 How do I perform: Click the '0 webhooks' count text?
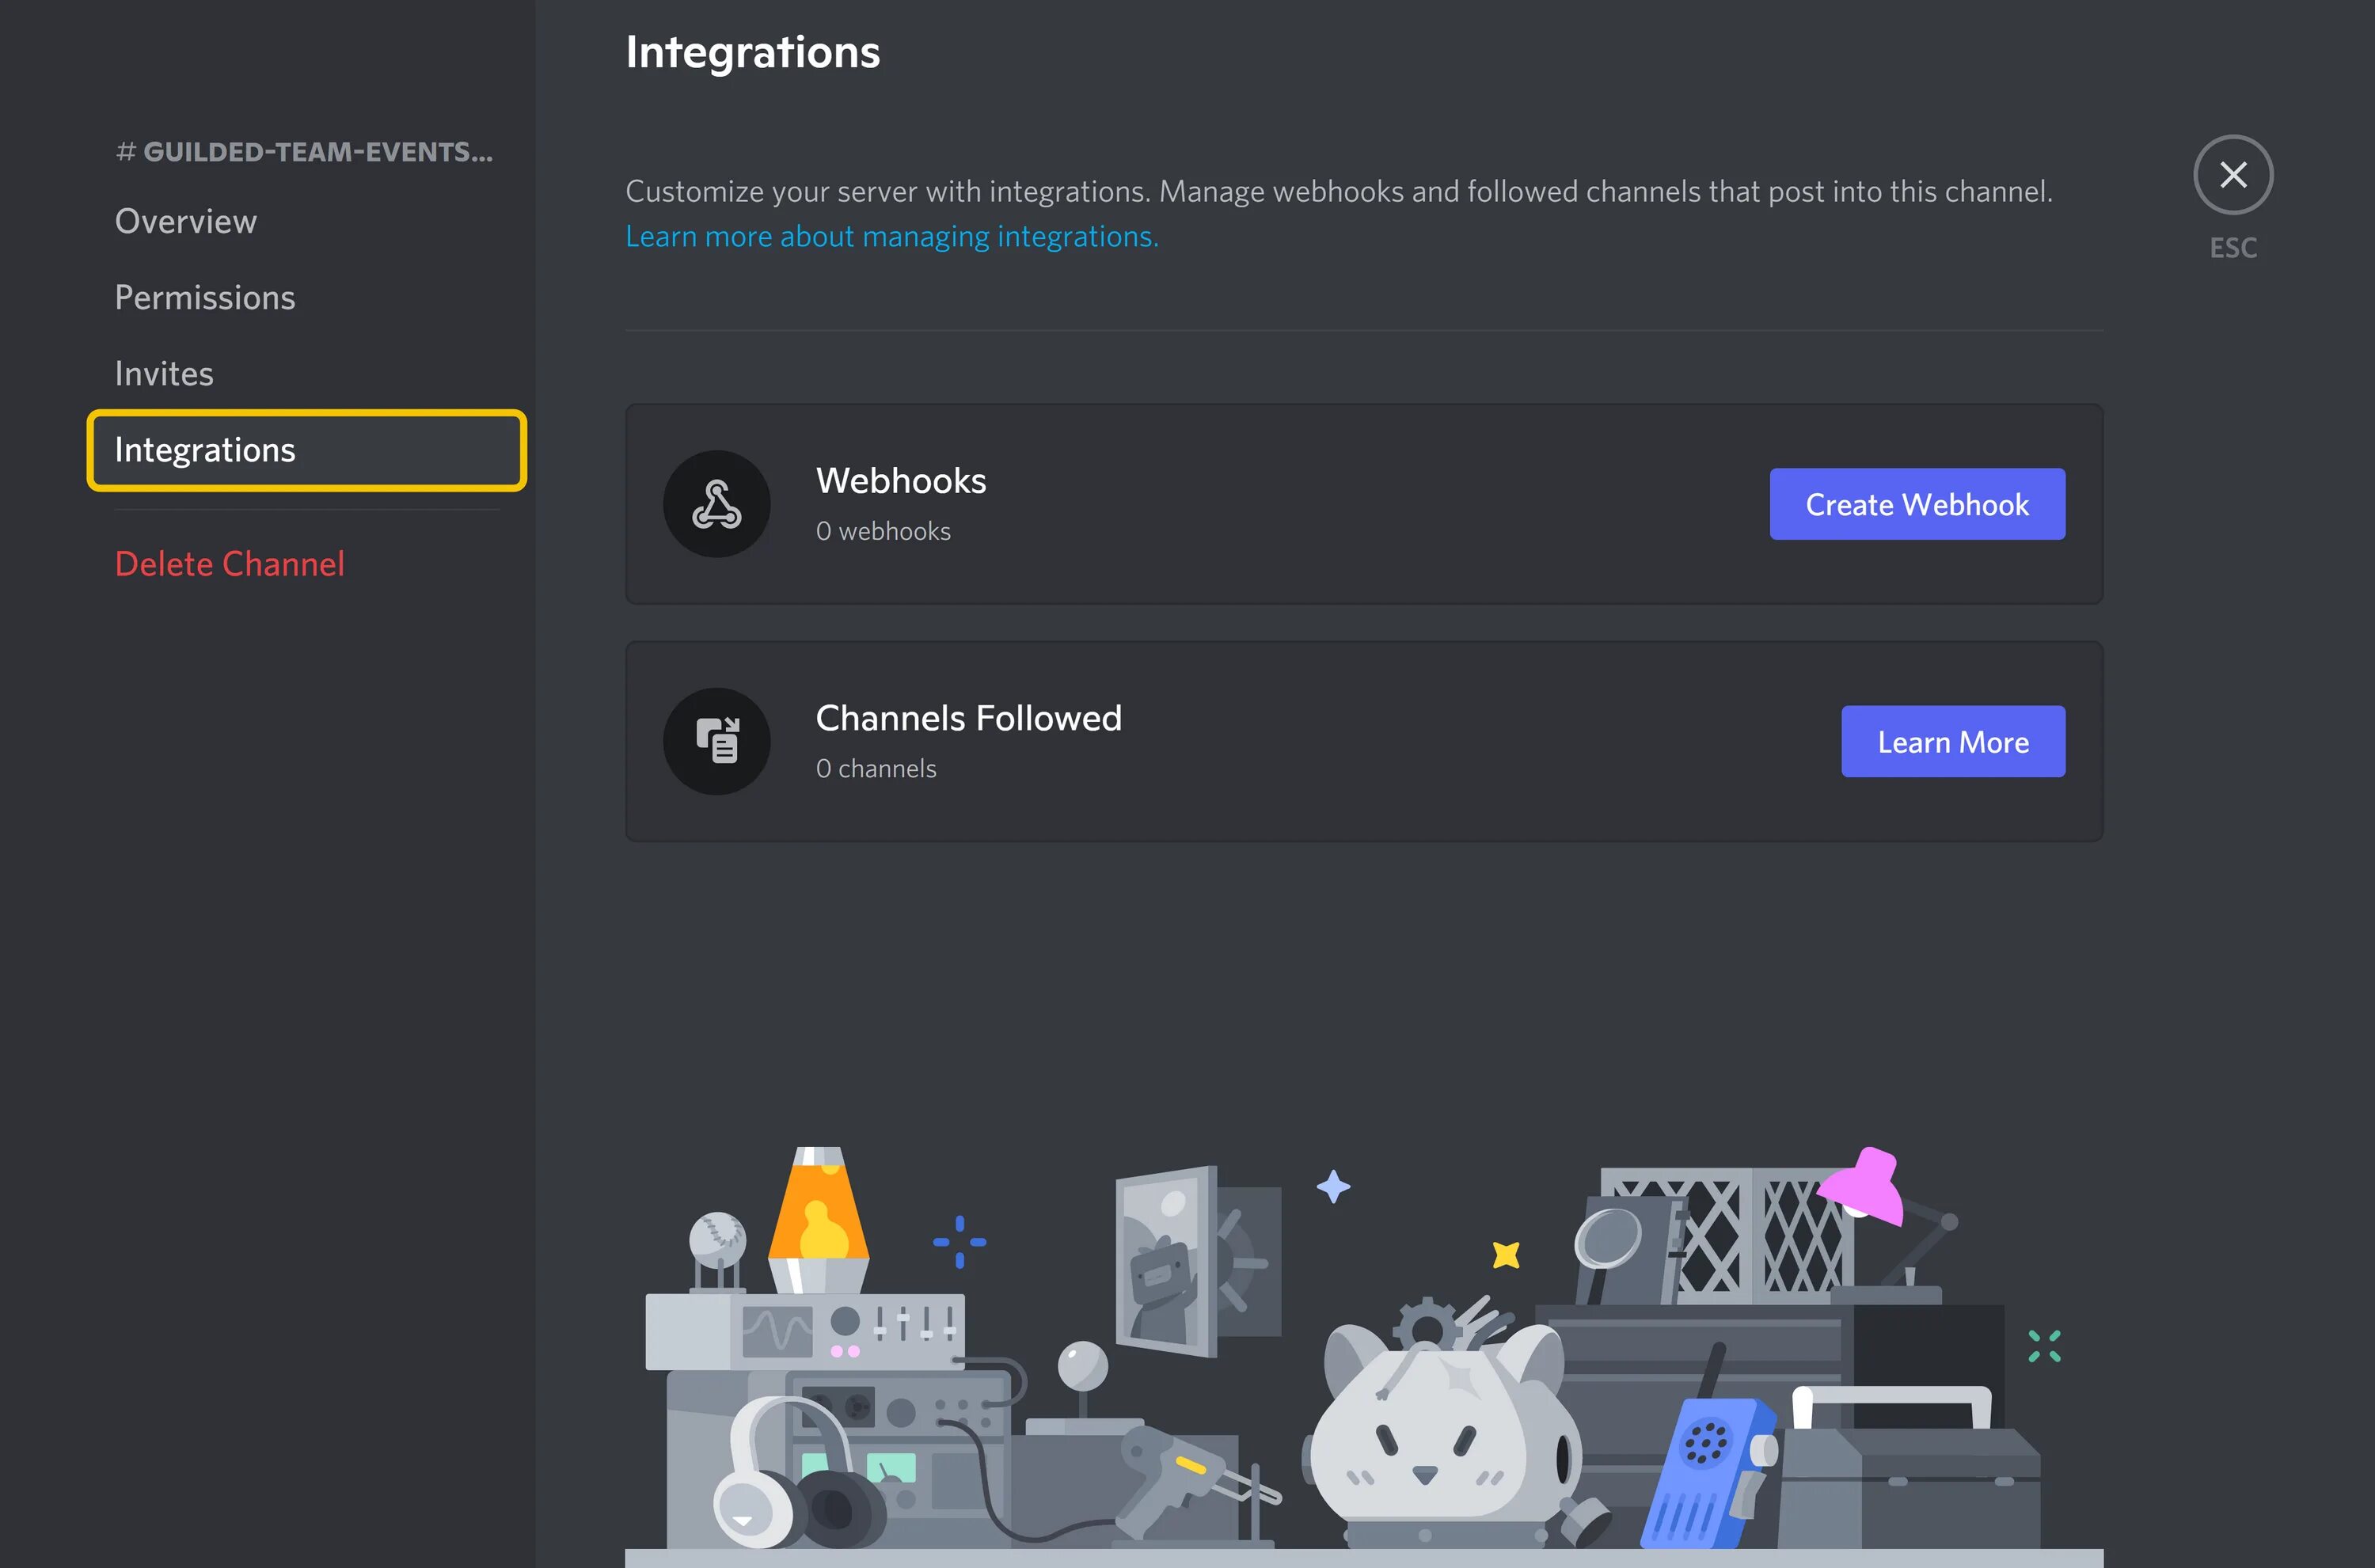tap(882, 531)
